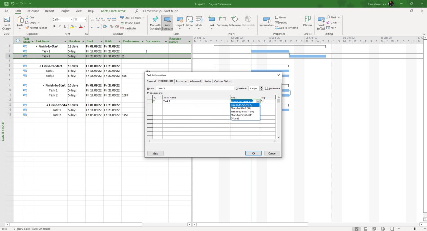The image size is (427, 231).
Task: Open the font name Calibri dropdown
Action: [71, 20]
